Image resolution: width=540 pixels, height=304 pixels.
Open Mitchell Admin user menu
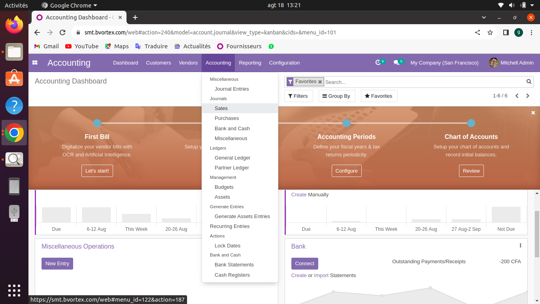(511, 63)
